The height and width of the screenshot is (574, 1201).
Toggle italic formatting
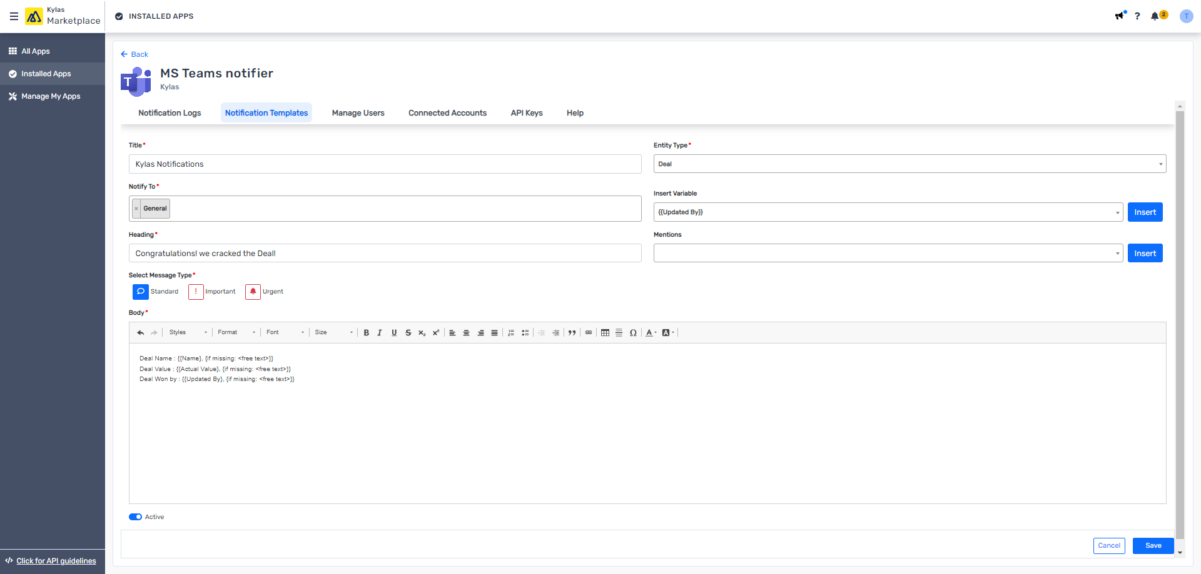click(x=380, y=333)
